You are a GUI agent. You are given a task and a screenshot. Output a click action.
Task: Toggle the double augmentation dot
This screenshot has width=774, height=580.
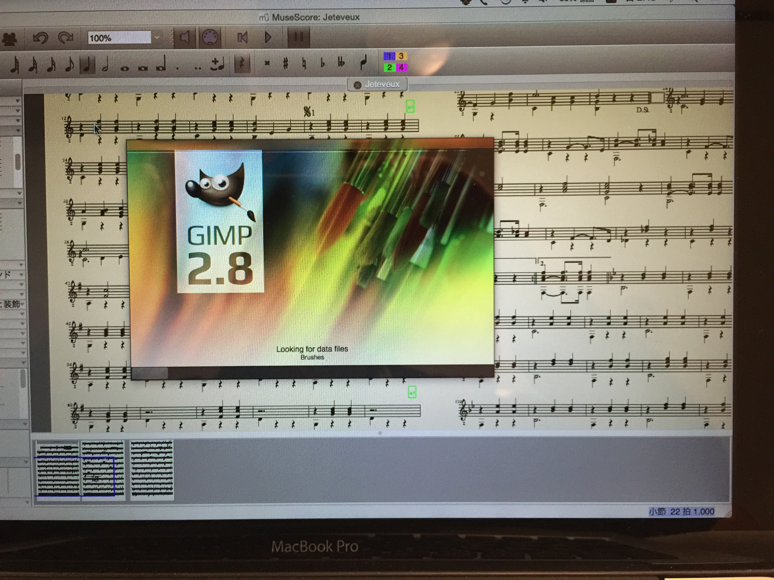198,68
